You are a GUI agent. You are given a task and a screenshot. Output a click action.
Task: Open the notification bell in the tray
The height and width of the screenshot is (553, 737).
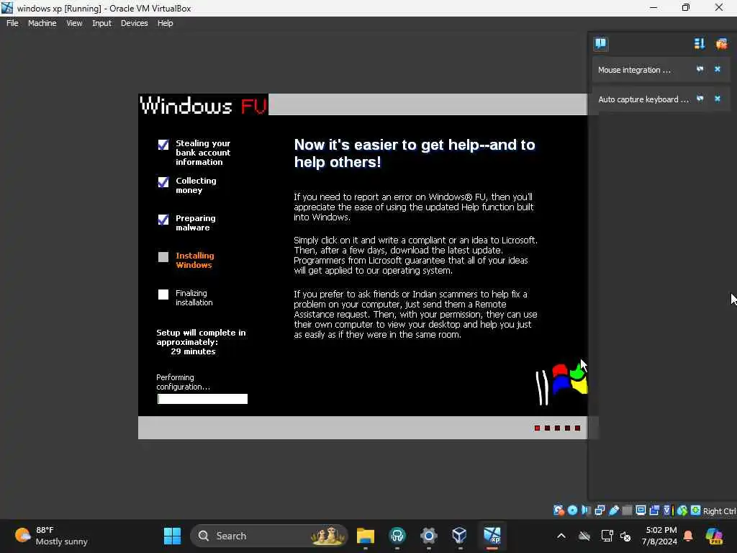click(x=688, y=536)
